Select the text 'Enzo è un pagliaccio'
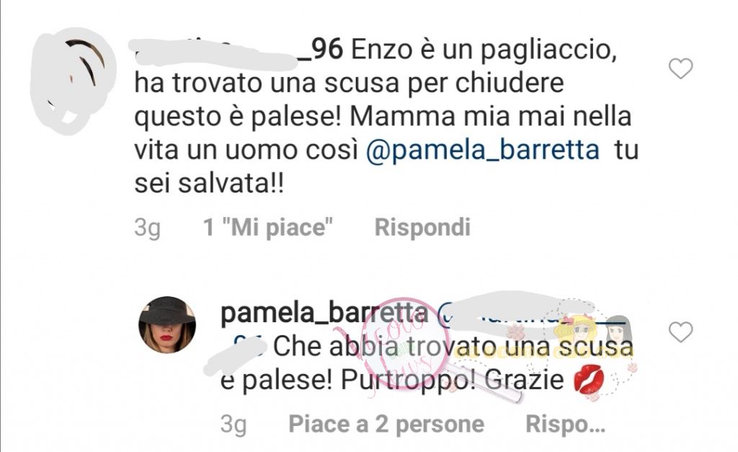 pos(484,51)
